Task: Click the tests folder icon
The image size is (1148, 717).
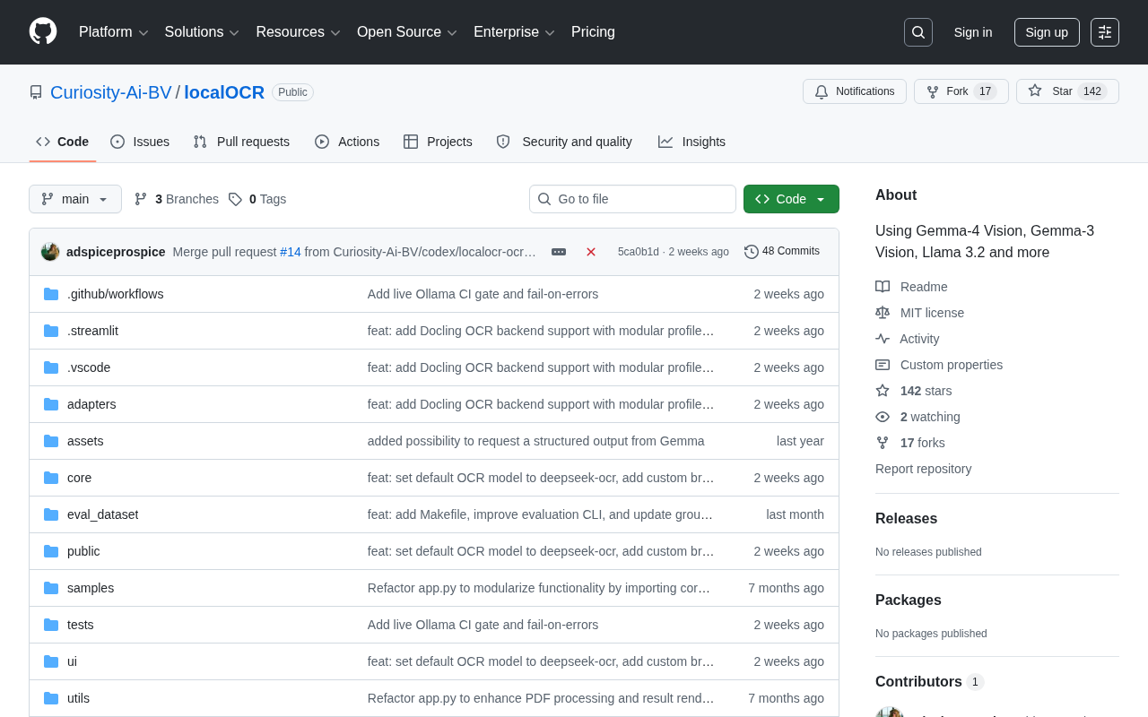Action: pyautogui.click(x=51, y=625)
